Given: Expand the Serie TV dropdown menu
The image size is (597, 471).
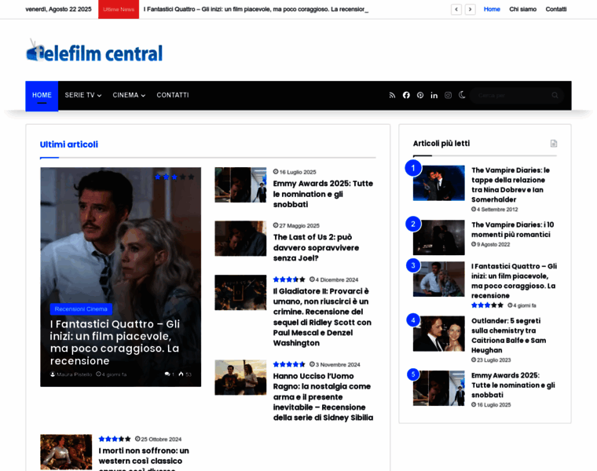Looking at the screenshot, I should (82, 95).
